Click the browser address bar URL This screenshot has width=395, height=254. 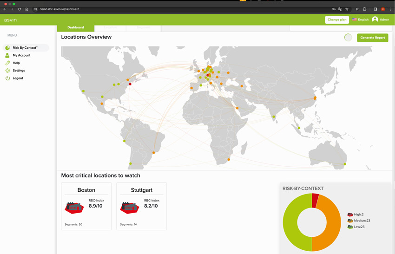(x=59, y=9)
